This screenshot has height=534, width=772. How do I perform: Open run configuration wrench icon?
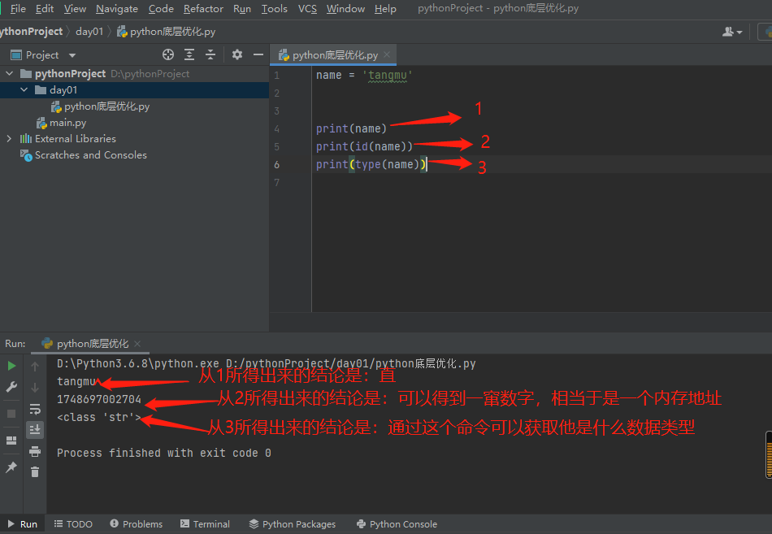click(12, 387)
